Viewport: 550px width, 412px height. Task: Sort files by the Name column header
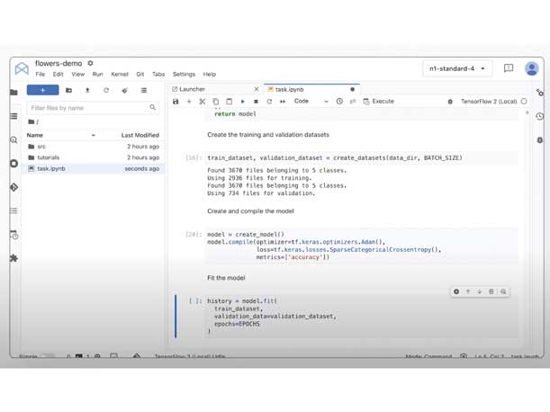click(35, 135)
